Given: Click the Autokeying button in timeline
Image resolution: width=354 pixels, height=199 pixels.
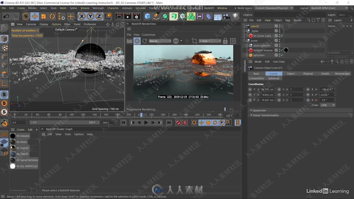Looking at the screenshot, I should (x=185, y=122).
